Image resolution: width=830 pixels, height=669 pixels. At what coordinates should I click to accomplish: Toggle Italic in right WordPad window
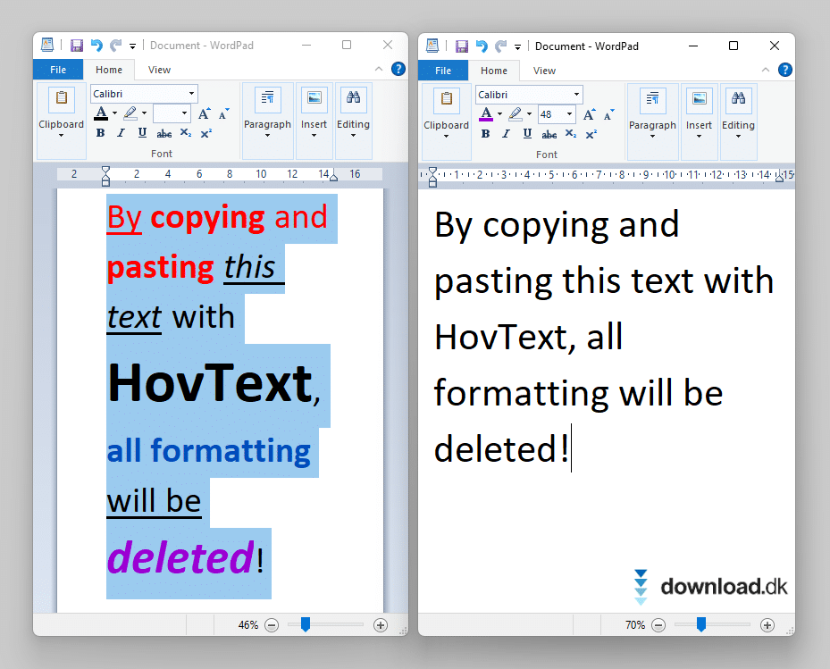[x=506, y=134]
